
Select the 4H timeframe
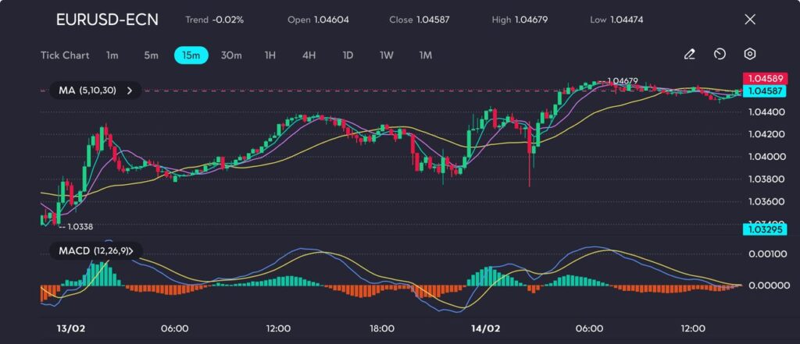pos(309,55)
